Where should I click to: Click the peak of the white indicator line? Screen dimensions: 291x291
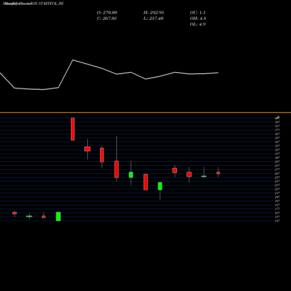click(x=73, y=60)
